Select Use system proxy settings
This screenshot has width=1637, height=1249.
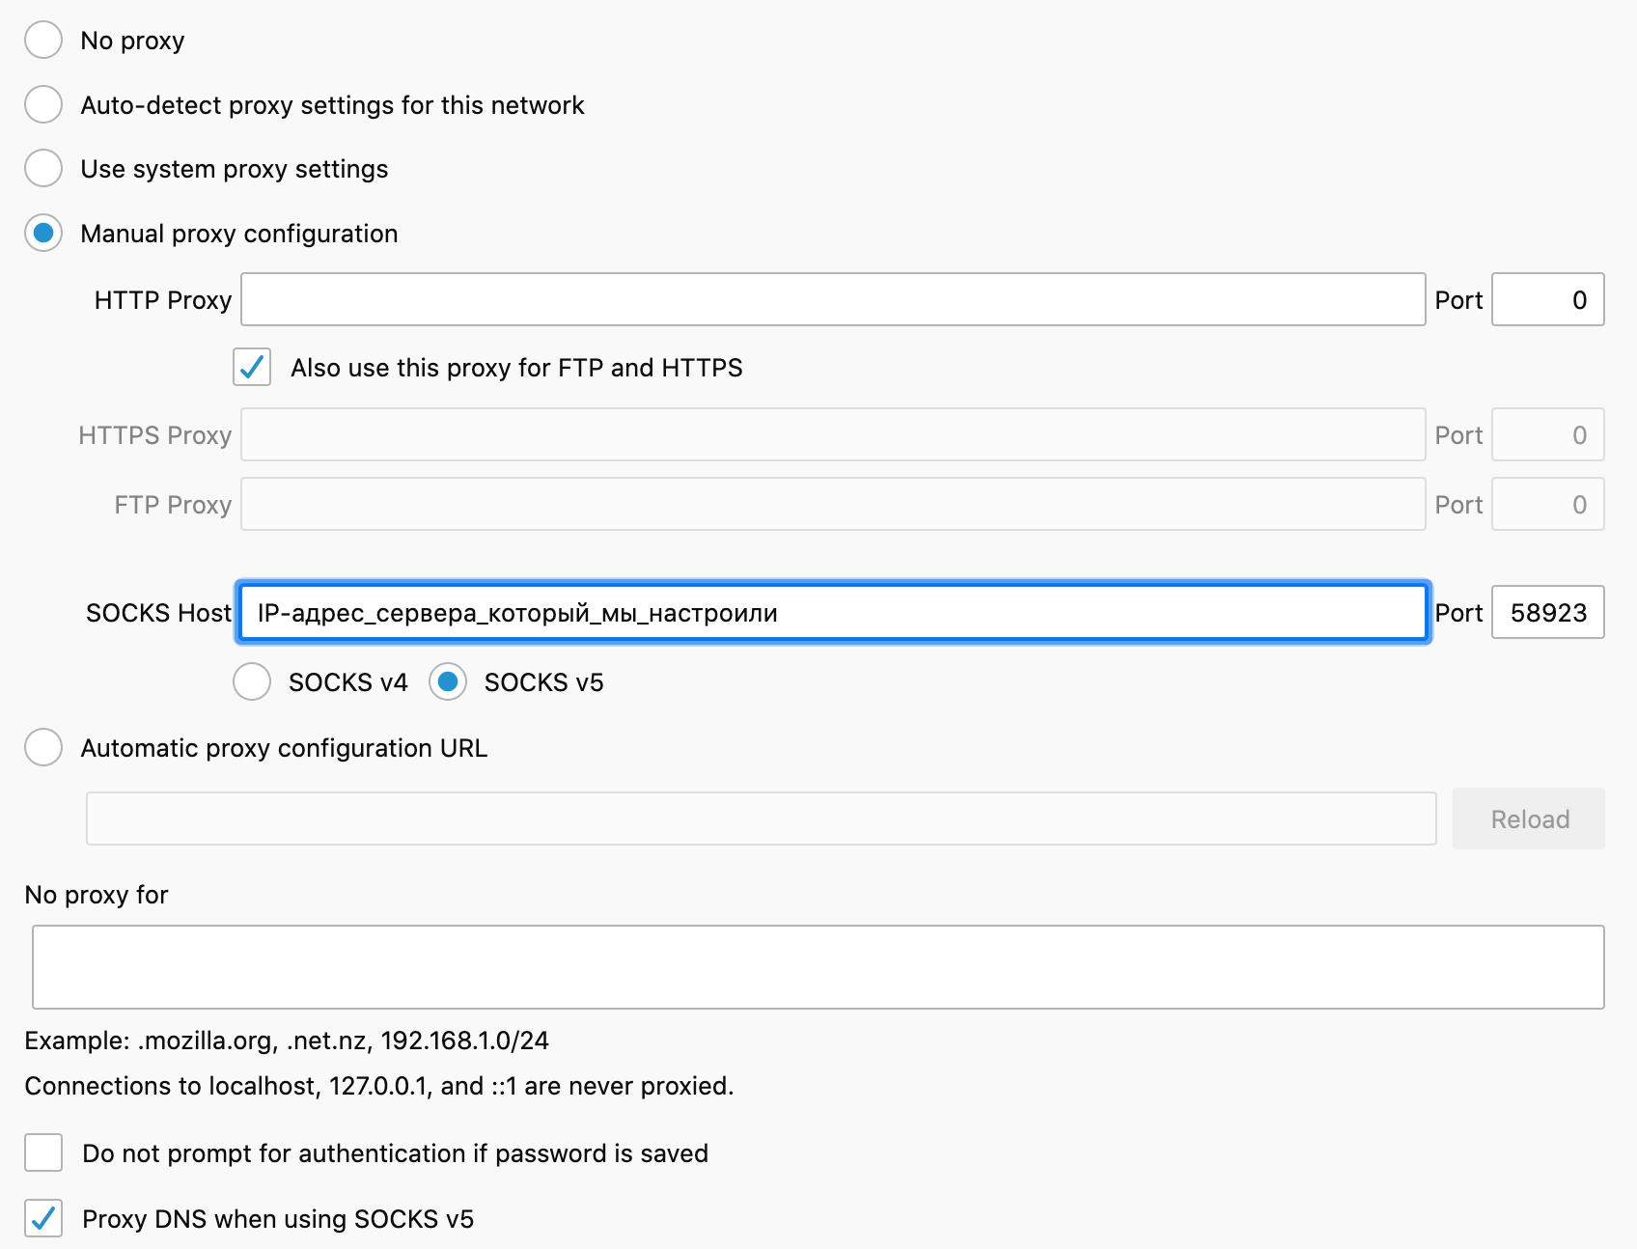coord(43,168)
